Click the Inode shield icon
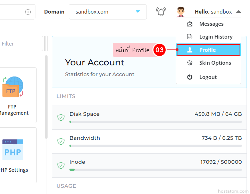The width and height of the screenshot is (250, 194). coord(61,165)
